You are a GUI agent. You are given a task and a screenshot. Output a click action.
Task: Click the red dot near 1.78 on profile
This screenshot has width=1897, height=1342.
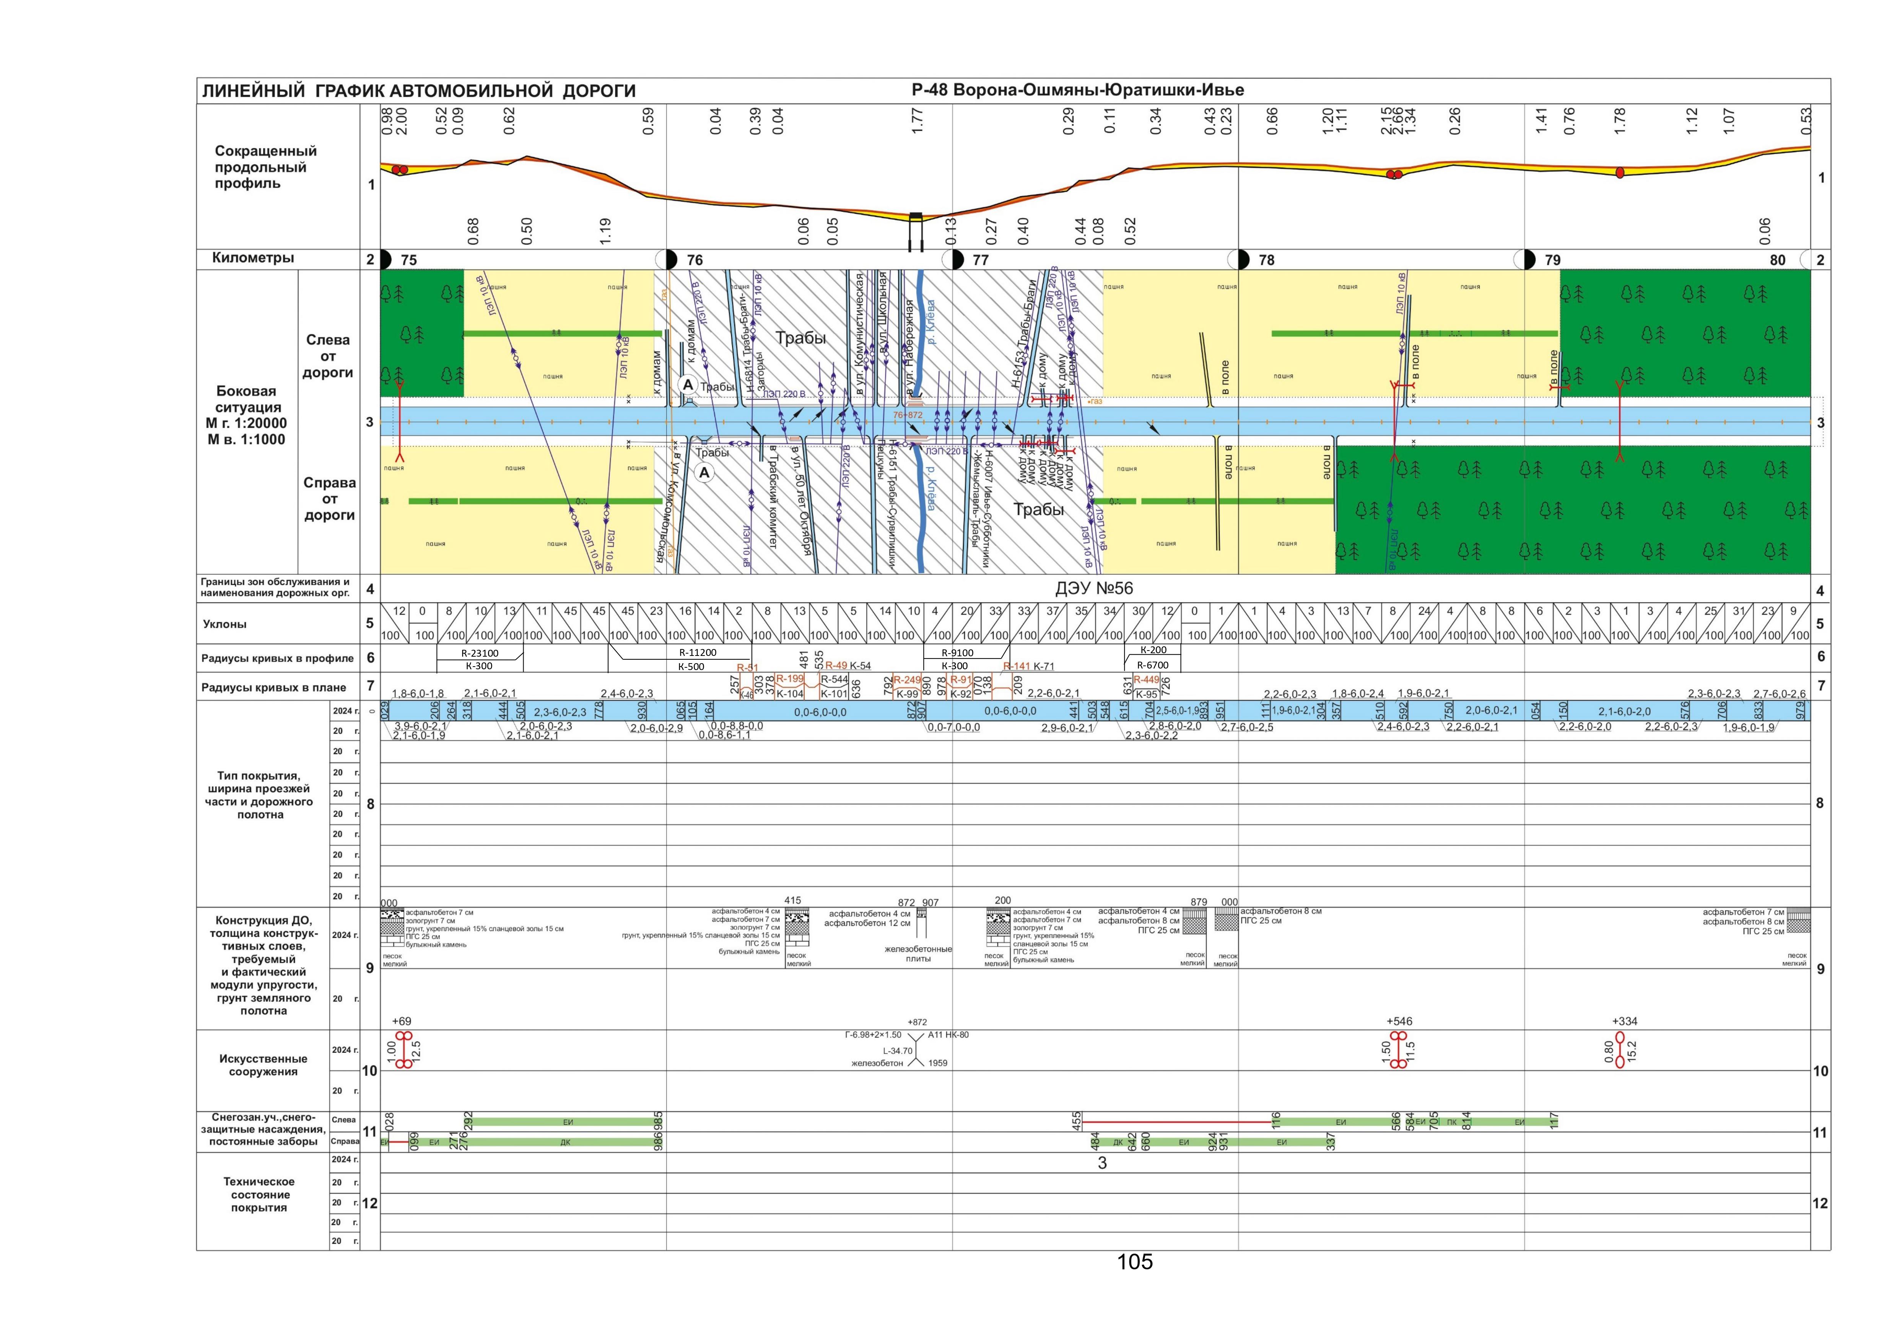1620,173
